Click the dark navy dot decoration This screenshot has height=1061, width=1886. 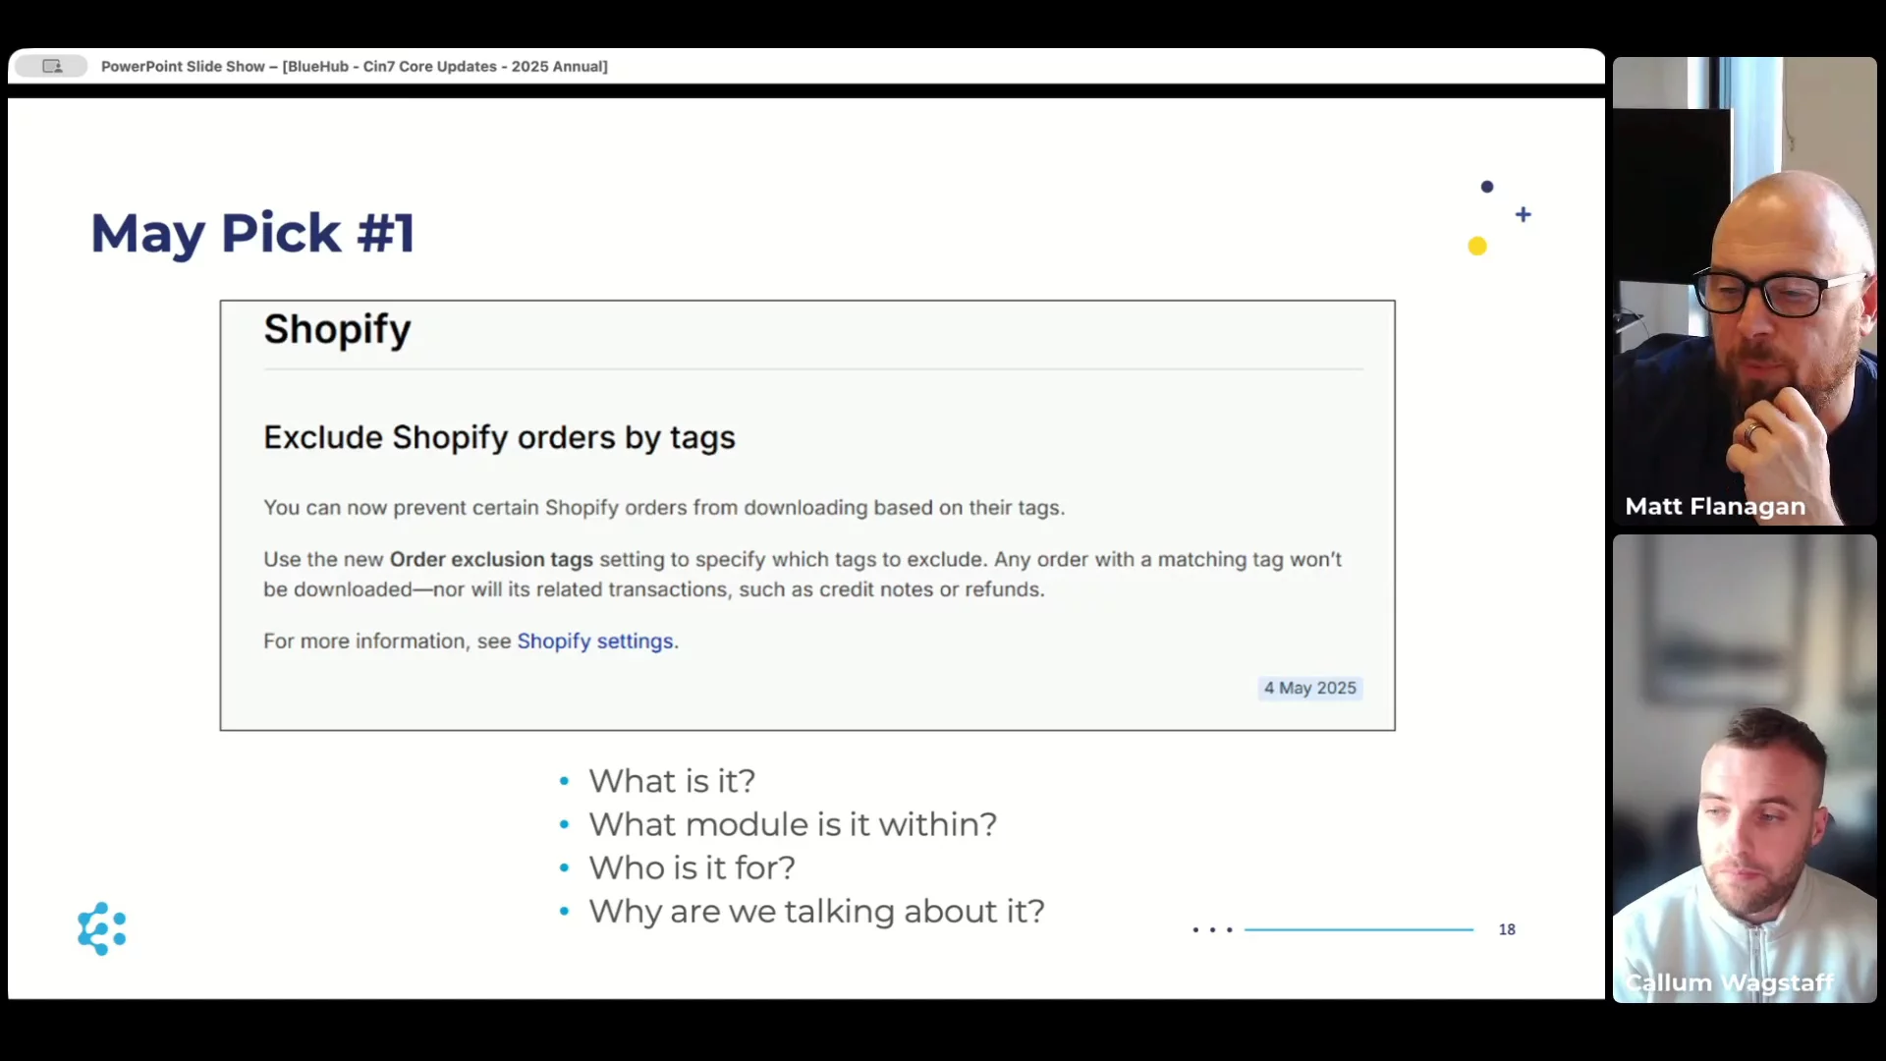(1487, 187)
